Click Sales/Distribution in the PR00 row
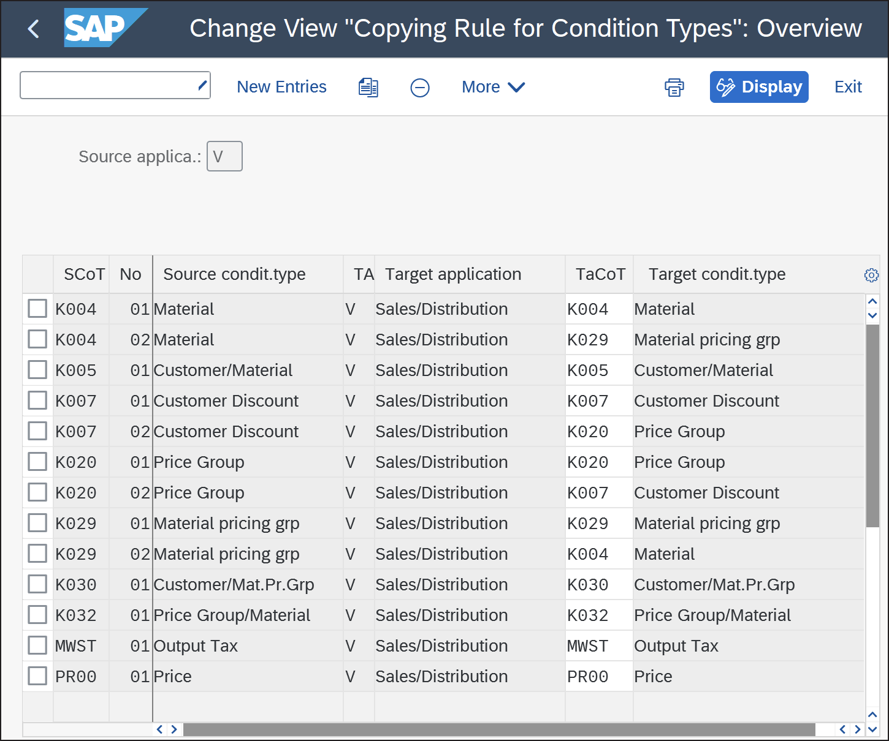 [441, 677]
